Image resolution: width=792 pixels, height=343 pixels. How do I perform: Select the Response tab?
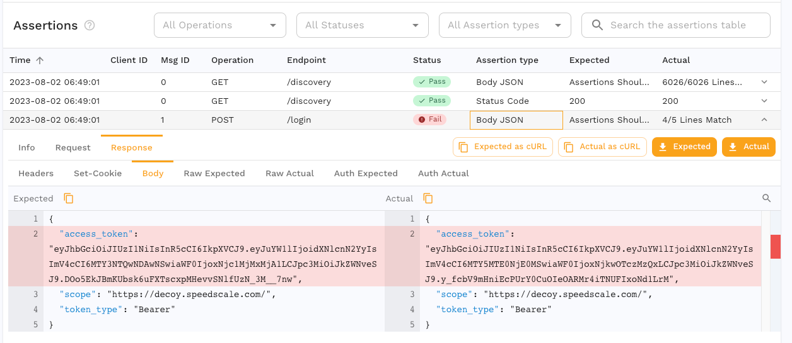pyautogui.click(x=132, y=147)
